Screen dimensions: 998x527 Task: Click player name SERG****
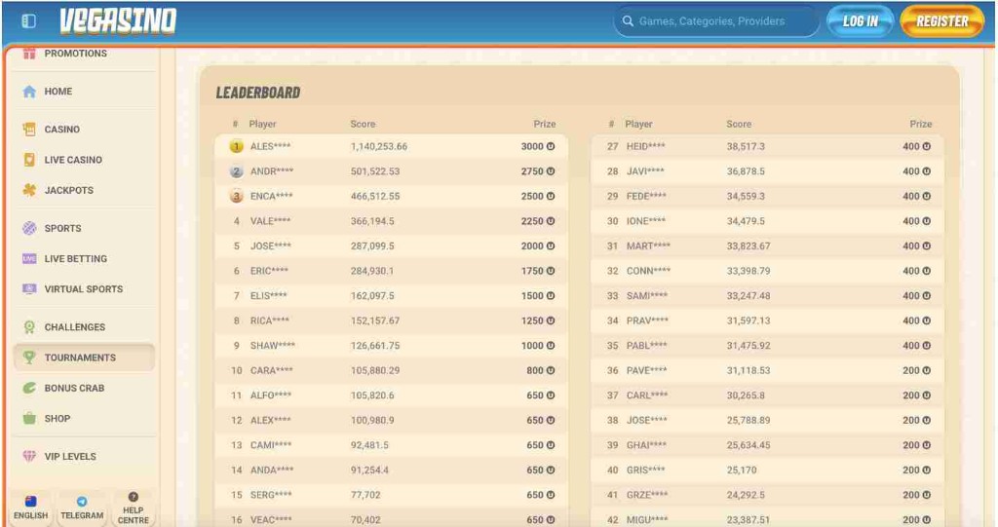(271, 495)
